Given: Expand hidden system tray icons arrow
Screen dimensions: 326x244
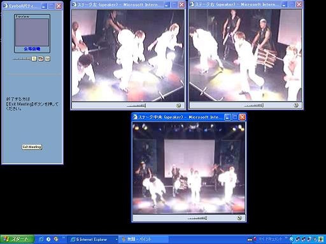Looking at the screenshot, I should tap(292, 240).
